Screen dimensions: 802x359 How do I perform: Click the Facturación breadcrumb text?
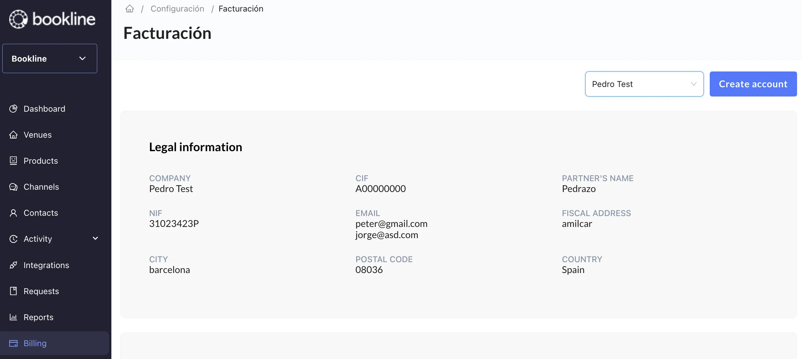pyautogui.click(x=241, y=9)
